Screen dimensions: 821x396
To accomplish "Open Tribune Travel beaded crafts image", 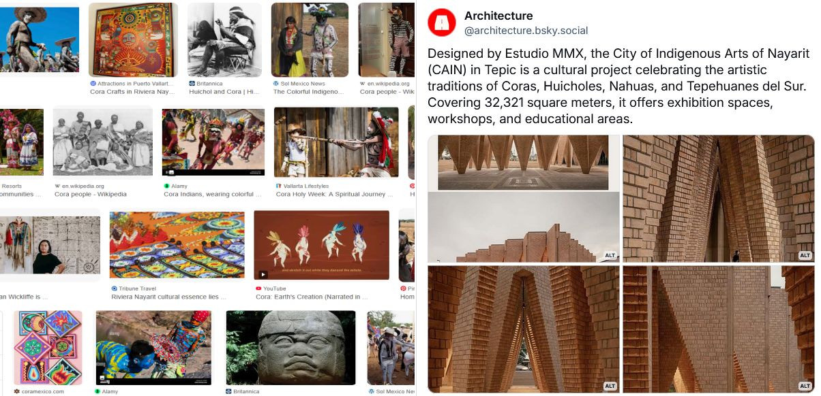I will pos(177,245).
